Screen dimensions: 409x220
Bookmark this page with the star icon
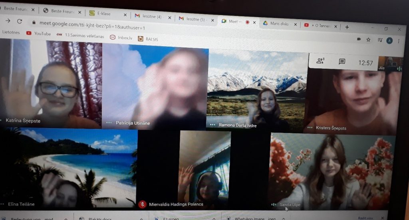(x=368, y=40)
